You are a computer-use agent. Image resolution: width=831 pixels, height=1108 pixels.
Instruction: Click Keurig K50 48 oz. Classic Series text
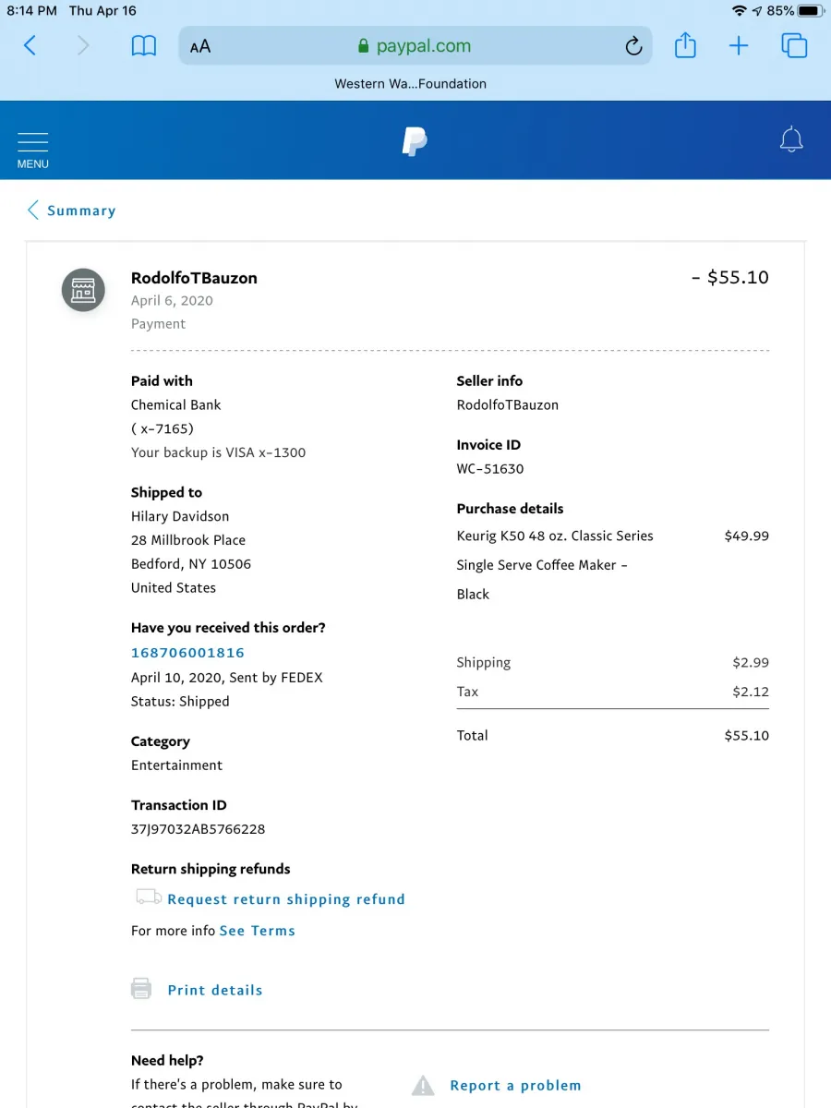(x=555, y=536)
